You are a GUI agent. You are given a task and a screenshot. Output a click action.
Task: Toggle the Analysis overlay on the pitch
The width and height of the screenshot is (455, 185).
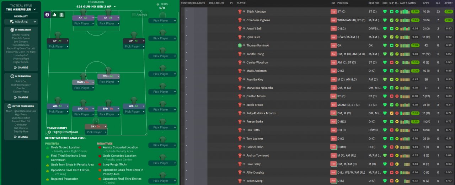click(x=139, y=15)
